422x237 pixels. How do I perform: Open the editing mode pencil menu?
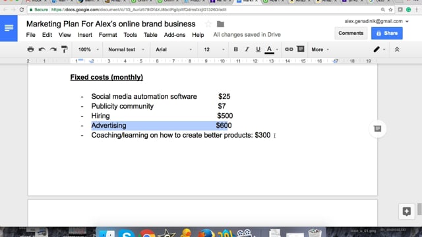point(379,49)
